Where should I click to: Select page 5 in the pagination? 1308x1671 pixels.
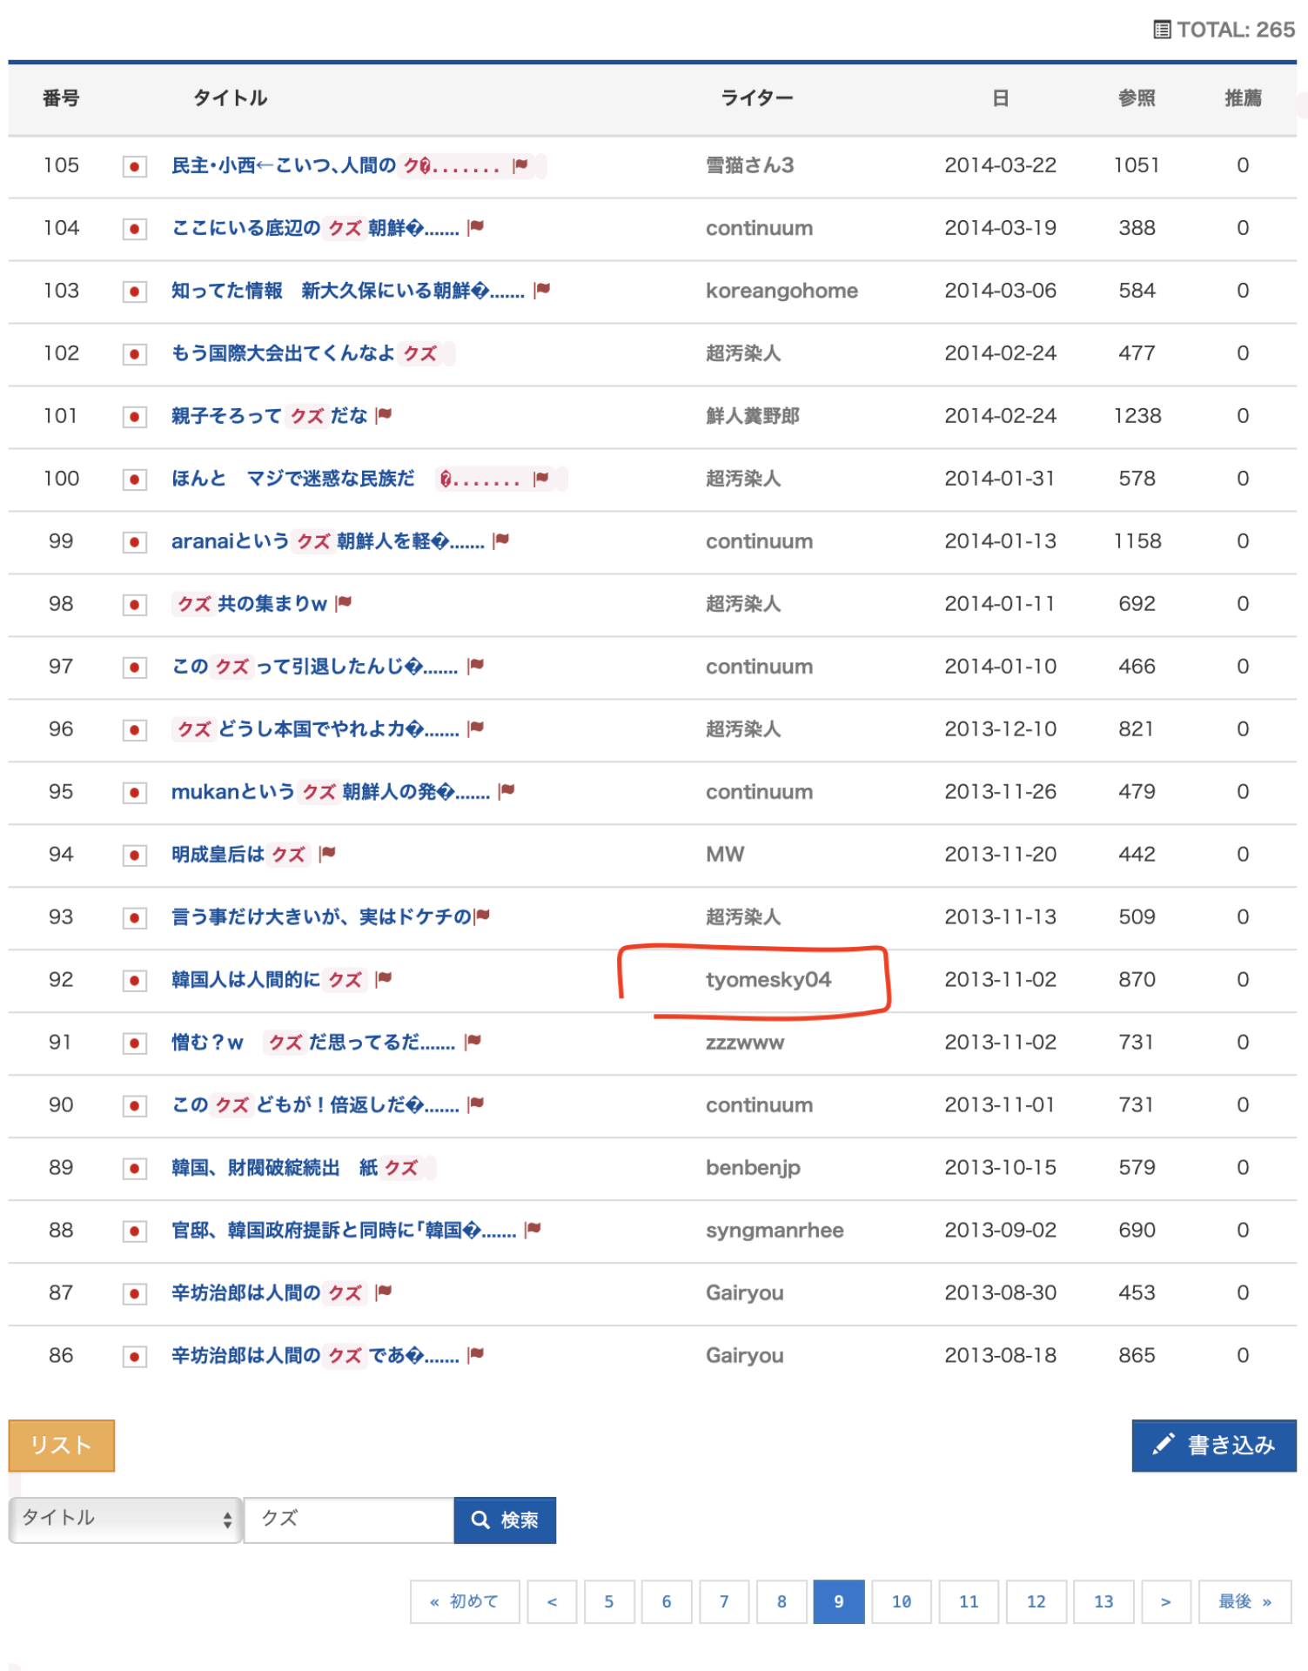[x=609, y=1601]
